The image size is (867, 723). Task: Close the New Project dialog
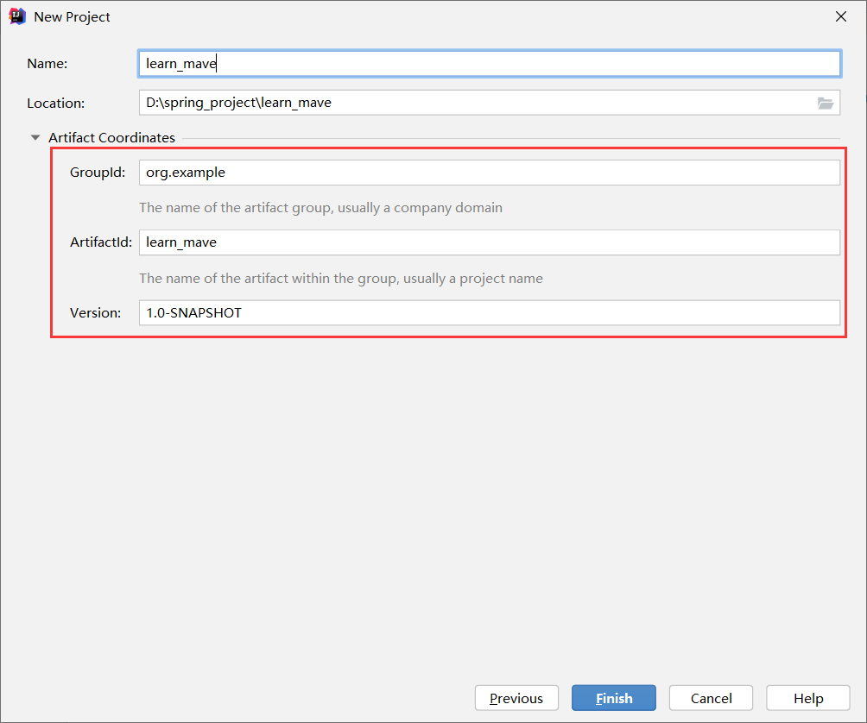coord(840,16)
